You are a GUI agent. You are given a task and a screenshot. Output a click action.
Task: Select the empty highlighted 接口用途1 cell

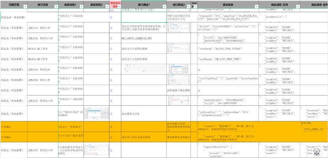click(144, 17)
